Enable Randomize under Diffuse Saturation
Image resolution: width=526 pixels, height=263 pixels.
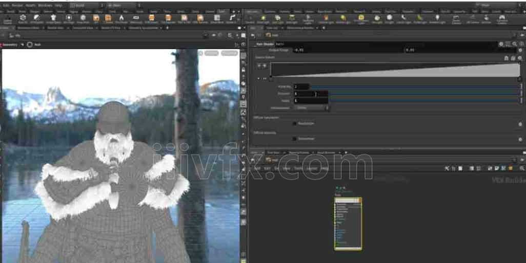click(294, 123)
